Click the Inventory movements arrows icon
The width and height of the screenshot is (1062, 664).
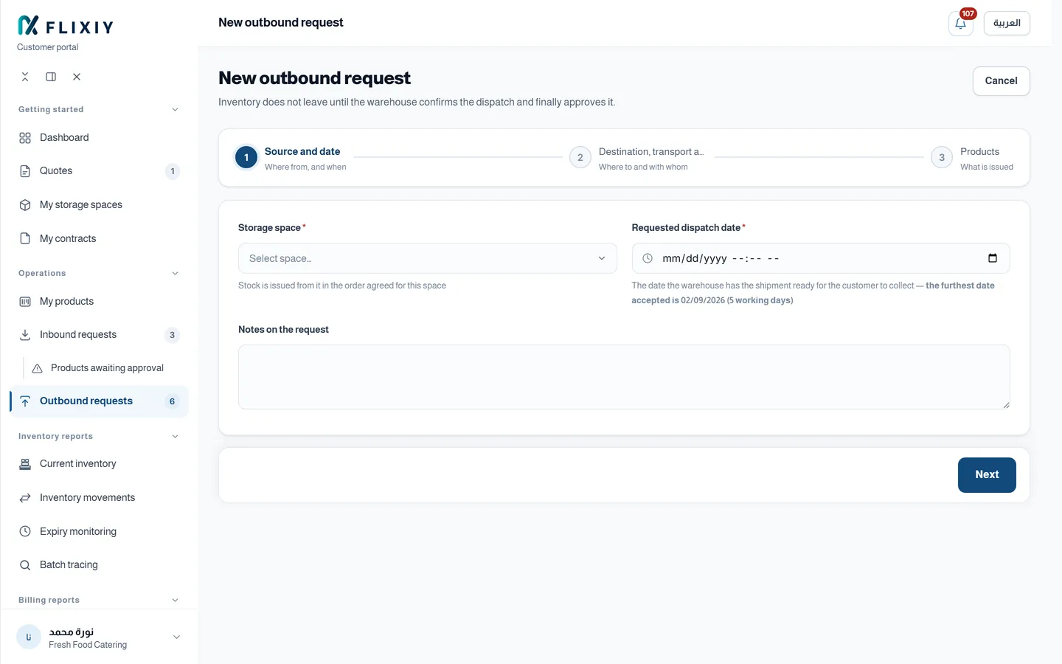(25, 498)
